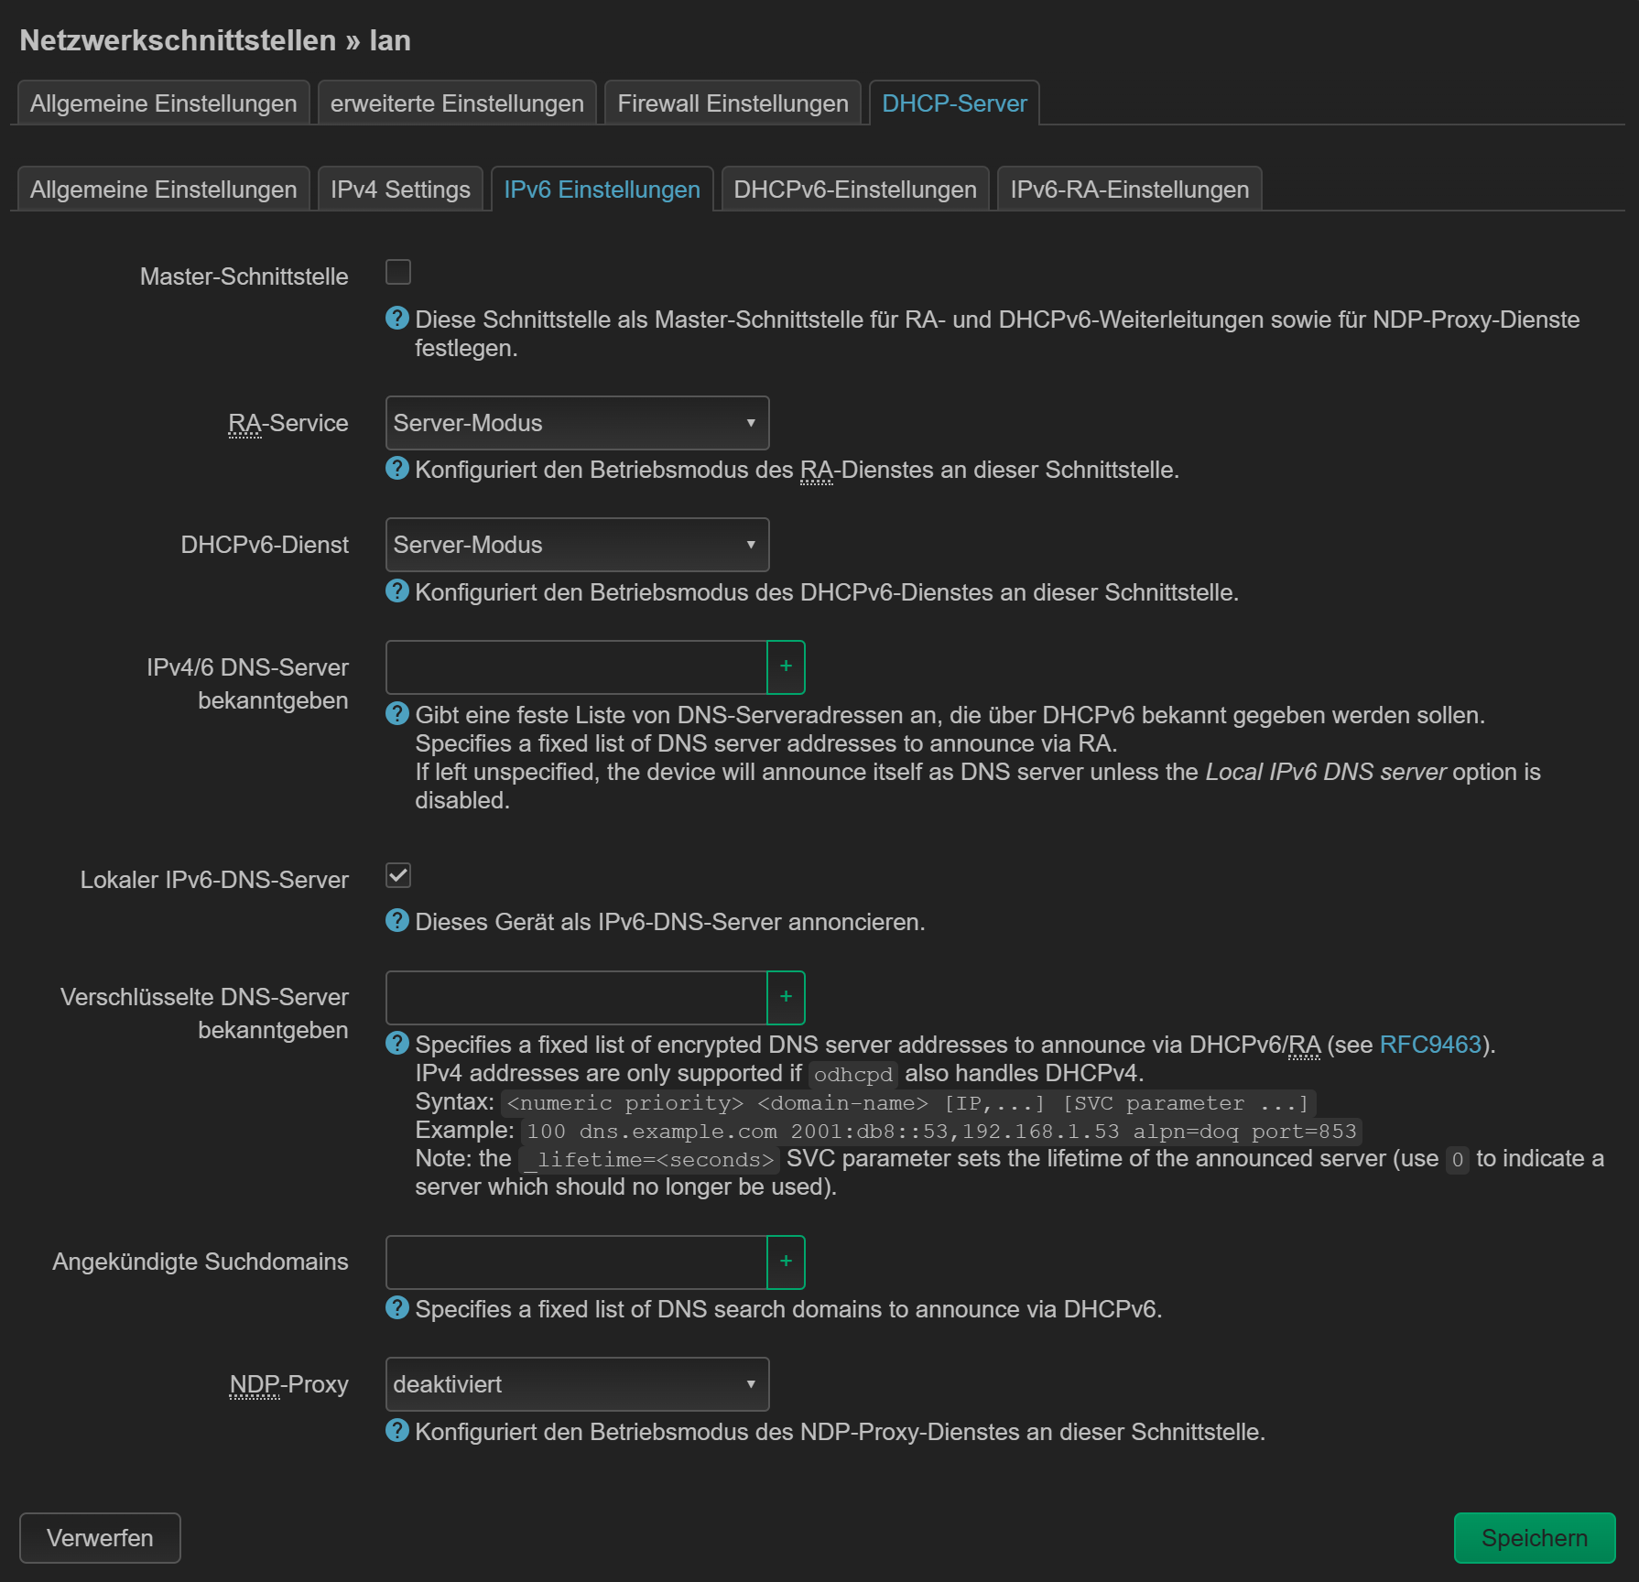
Task: Select the DHCPv6-Einstellungen sub-tab
Action: (854, 190)
